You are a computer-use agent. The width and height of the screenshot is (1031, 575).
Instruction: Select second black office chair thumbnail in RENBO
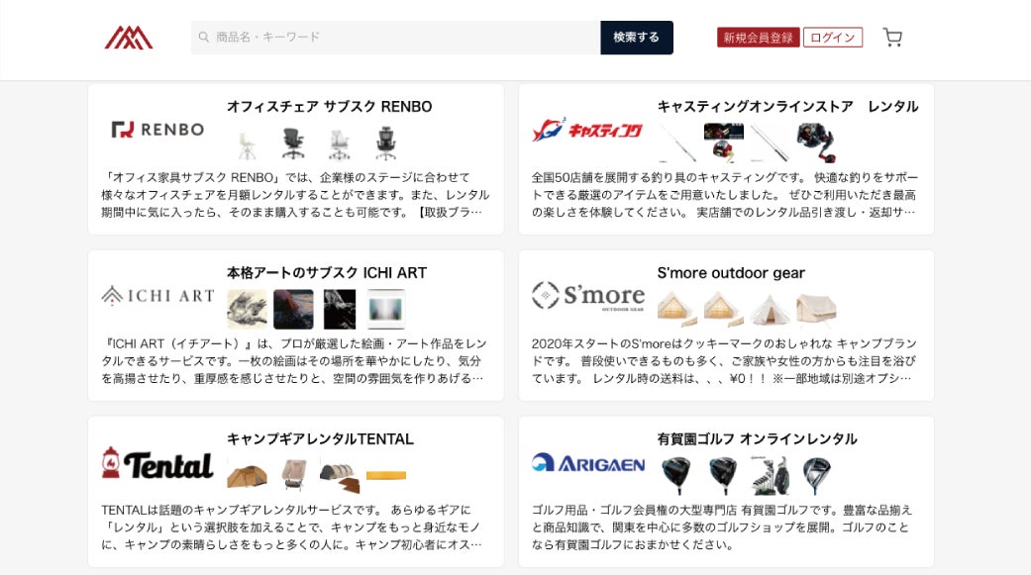(293, 144)
